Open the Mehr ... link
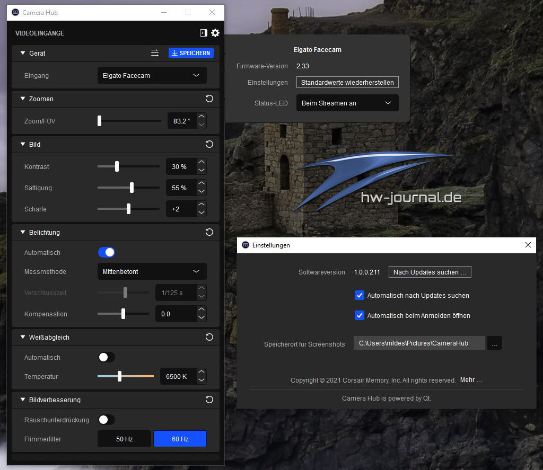The image size is (543, 470). coord(471,380)
